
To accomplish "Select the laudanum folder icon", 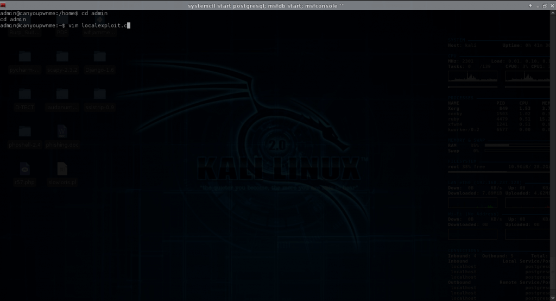I will click(x=62, y=95).
